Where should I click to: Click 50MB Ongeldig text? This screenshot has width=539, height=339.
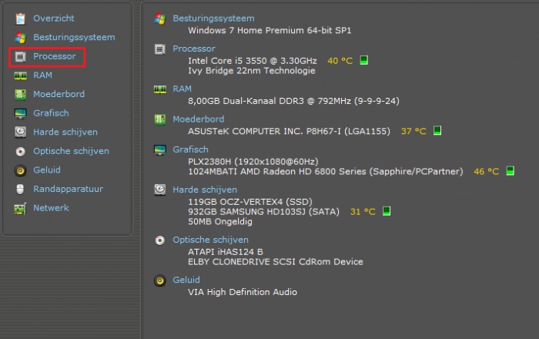tap(220, 222)
